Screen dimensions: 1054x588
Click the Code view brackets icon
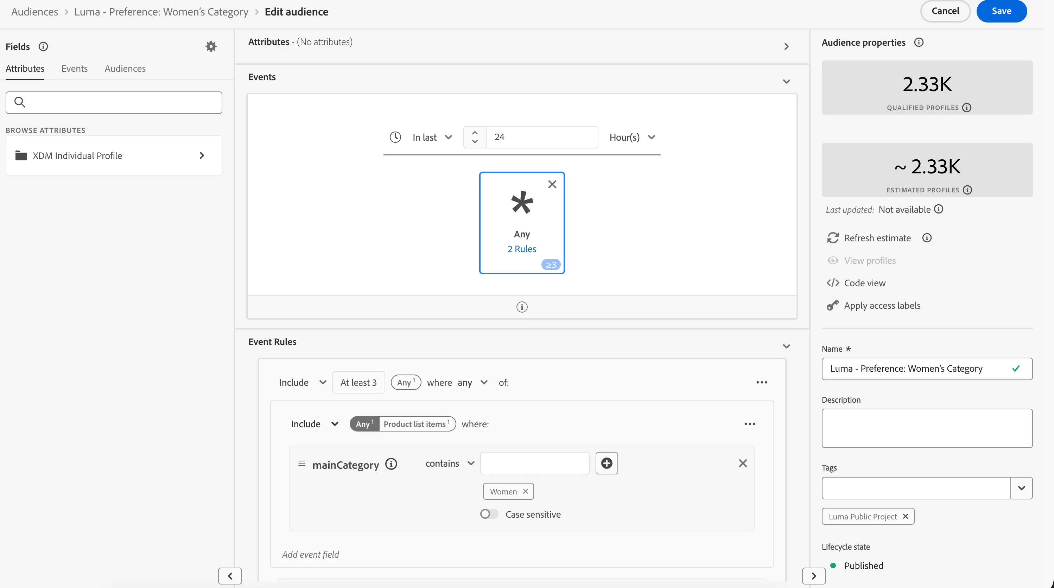click(x=833, y=283)
